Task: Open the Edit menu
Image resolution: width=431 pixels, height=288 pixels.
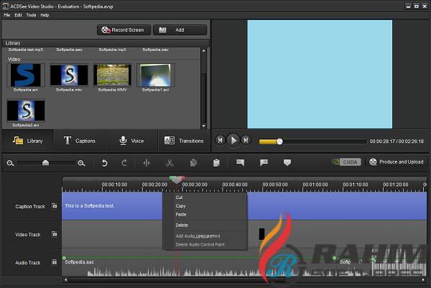Action: pyautogui.click(x=18, y=15)
